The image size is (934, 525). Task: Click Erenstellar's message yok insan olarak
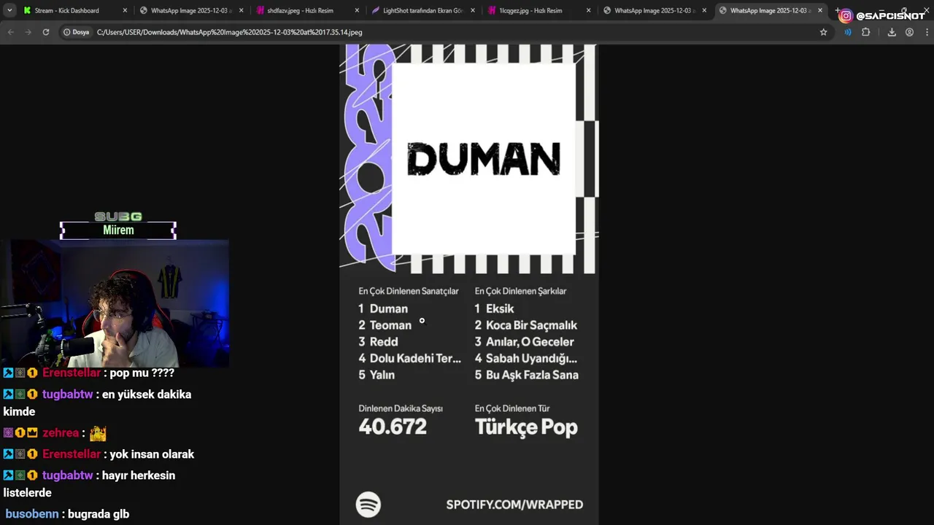152,454
